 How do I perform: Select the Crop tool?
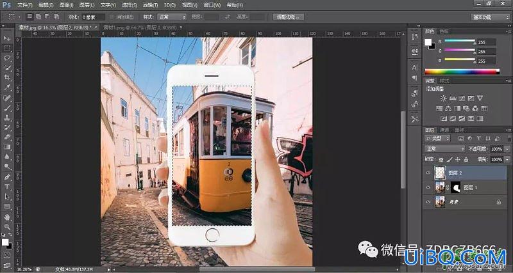7,77
